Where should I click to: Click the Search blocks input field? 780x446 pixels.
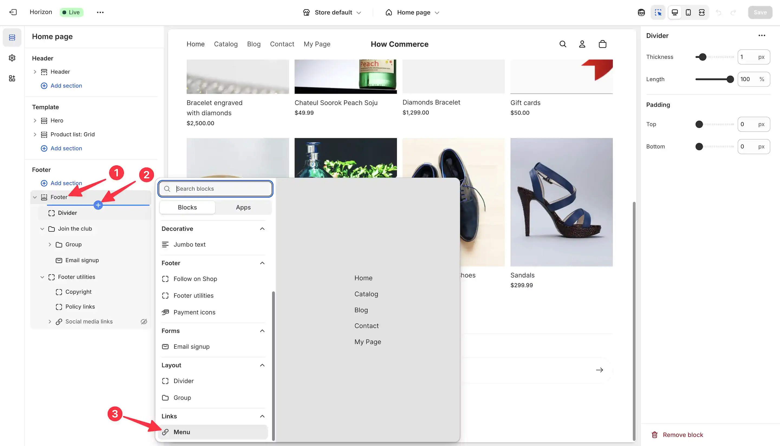point(215,189)
